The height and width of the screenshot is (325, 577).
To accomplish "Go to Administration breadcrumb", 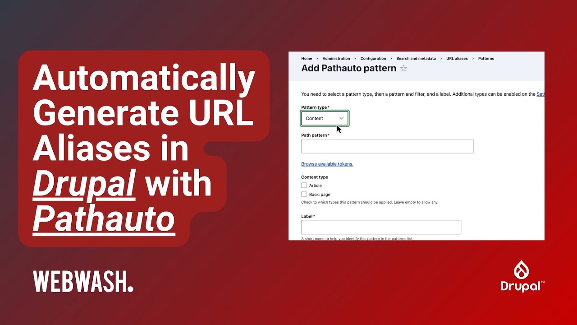I will [336, 59].
